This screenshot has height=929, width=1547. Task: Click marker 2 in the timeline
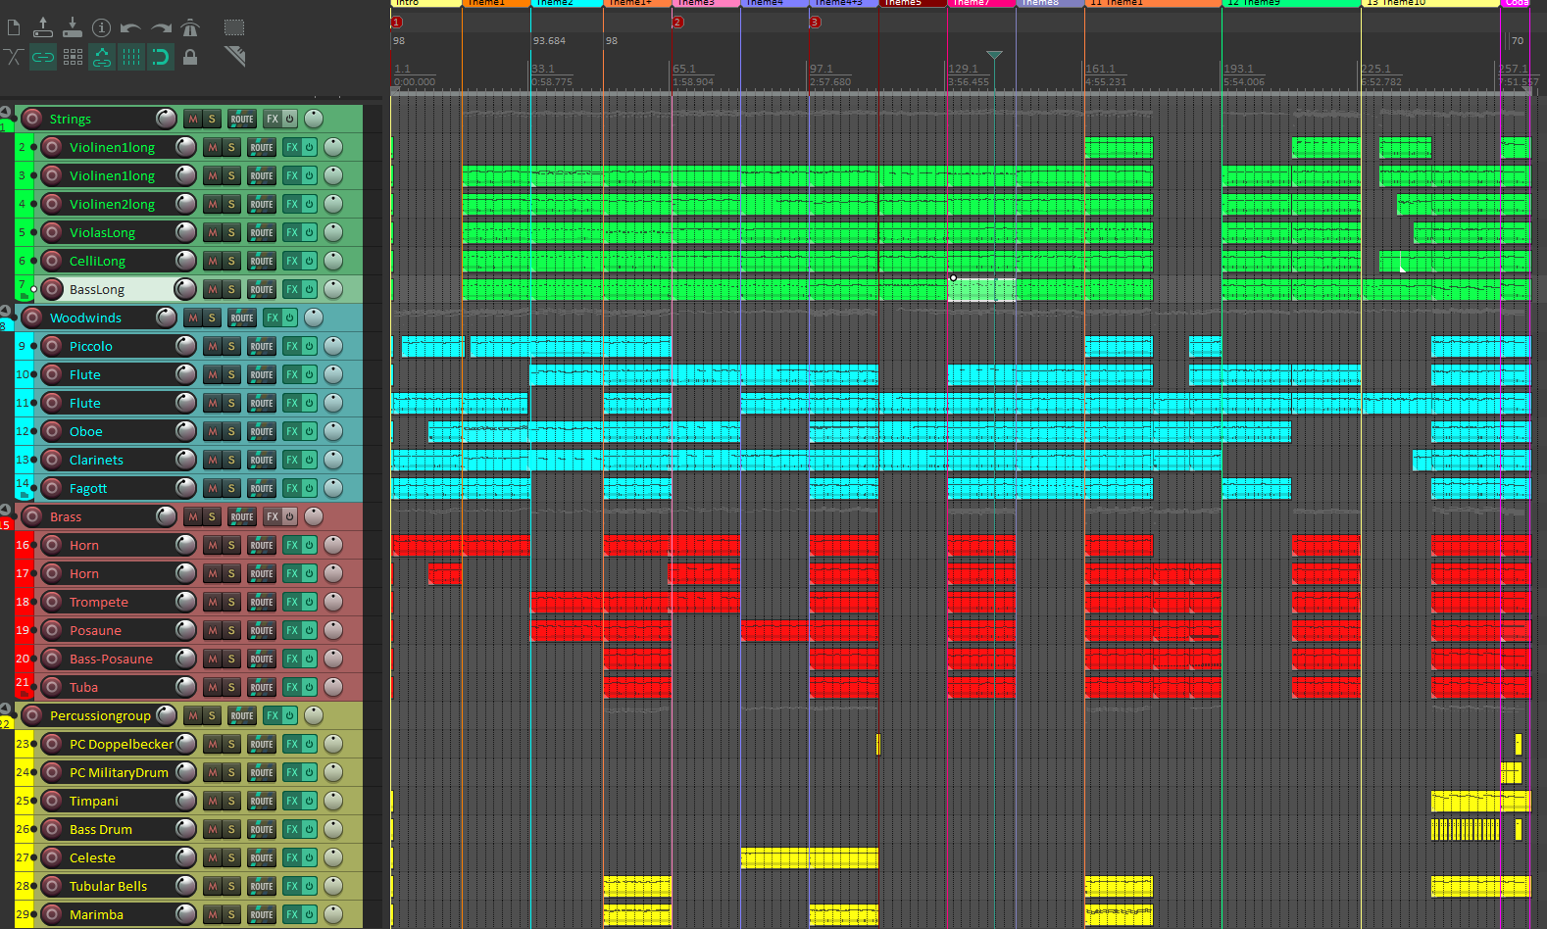[677, 22]
